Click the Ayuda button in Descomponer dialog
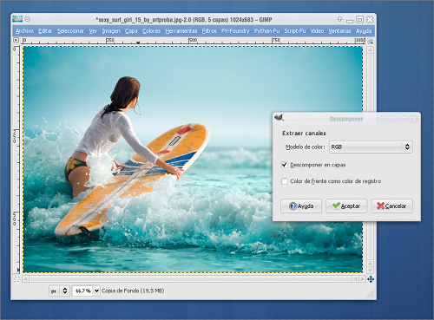Viewport: 434px width, 320px height. [301, 206]
